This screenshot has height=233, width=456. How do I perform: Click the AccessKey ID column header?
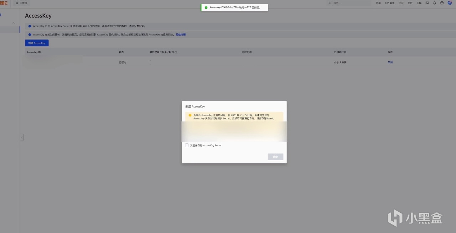point(34,52)
